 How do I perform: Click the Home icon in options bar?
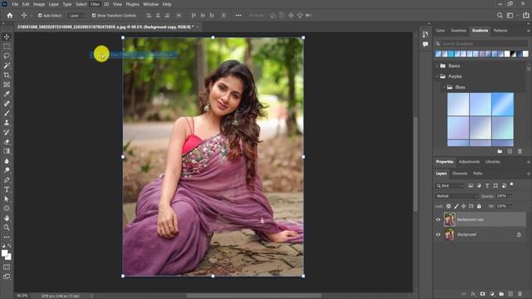click(9, 15)
